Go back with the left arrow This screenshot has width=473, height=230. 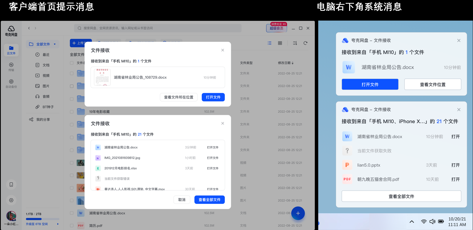point(29,28)
